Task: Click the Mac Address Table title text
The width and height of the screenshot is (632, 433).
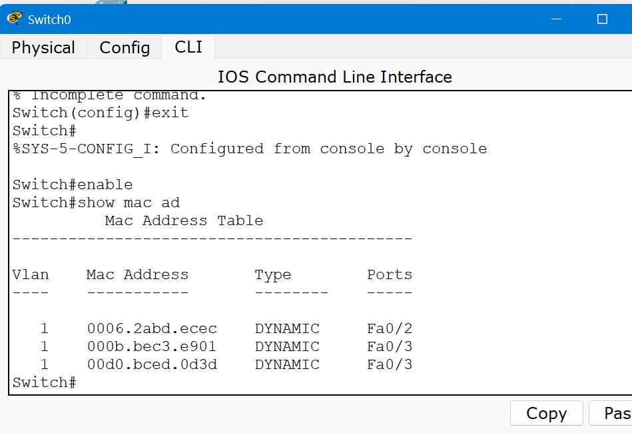Action: (184, 220)
